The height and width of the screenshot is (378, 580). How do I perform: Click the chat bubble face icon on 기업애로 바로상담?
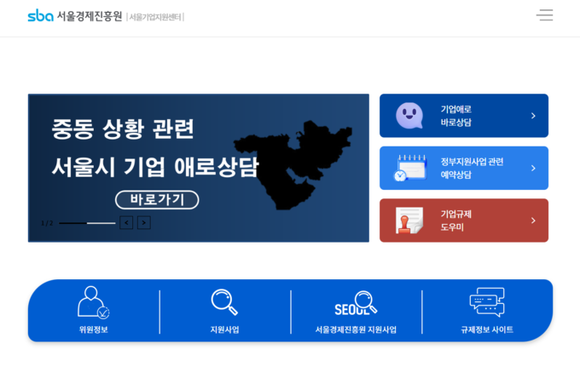[409, 116]
